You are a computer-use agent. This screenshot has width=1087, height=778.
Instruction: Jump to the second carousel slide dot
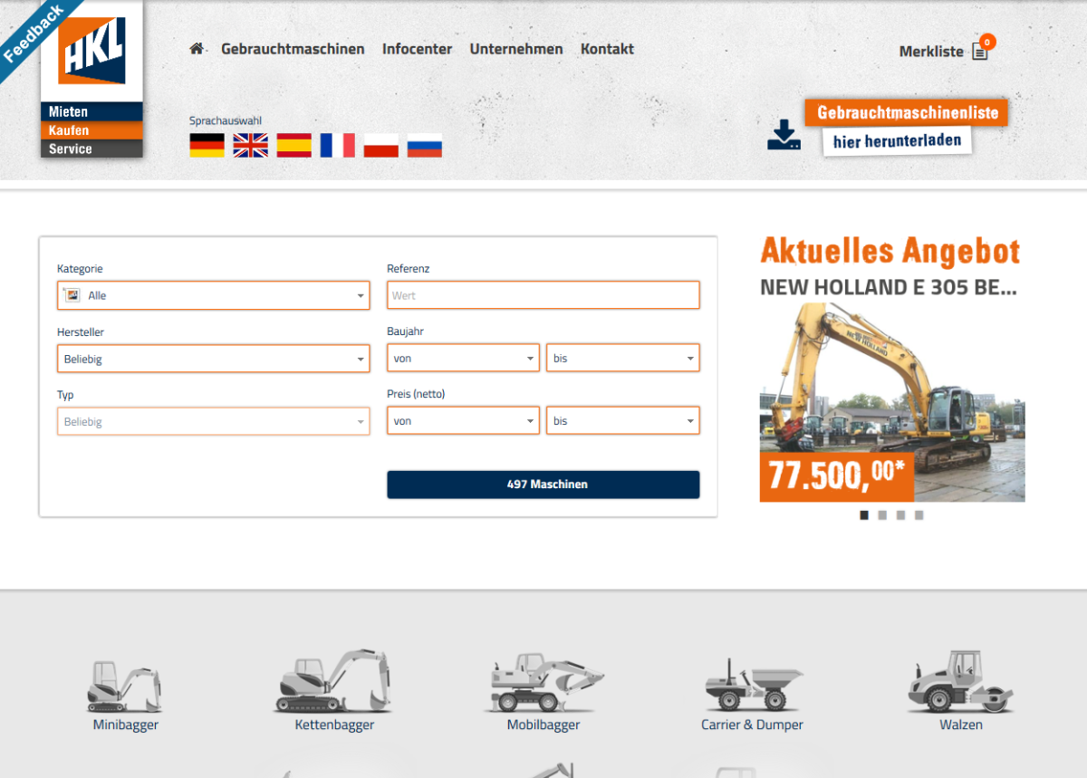[x=882, y=515]
